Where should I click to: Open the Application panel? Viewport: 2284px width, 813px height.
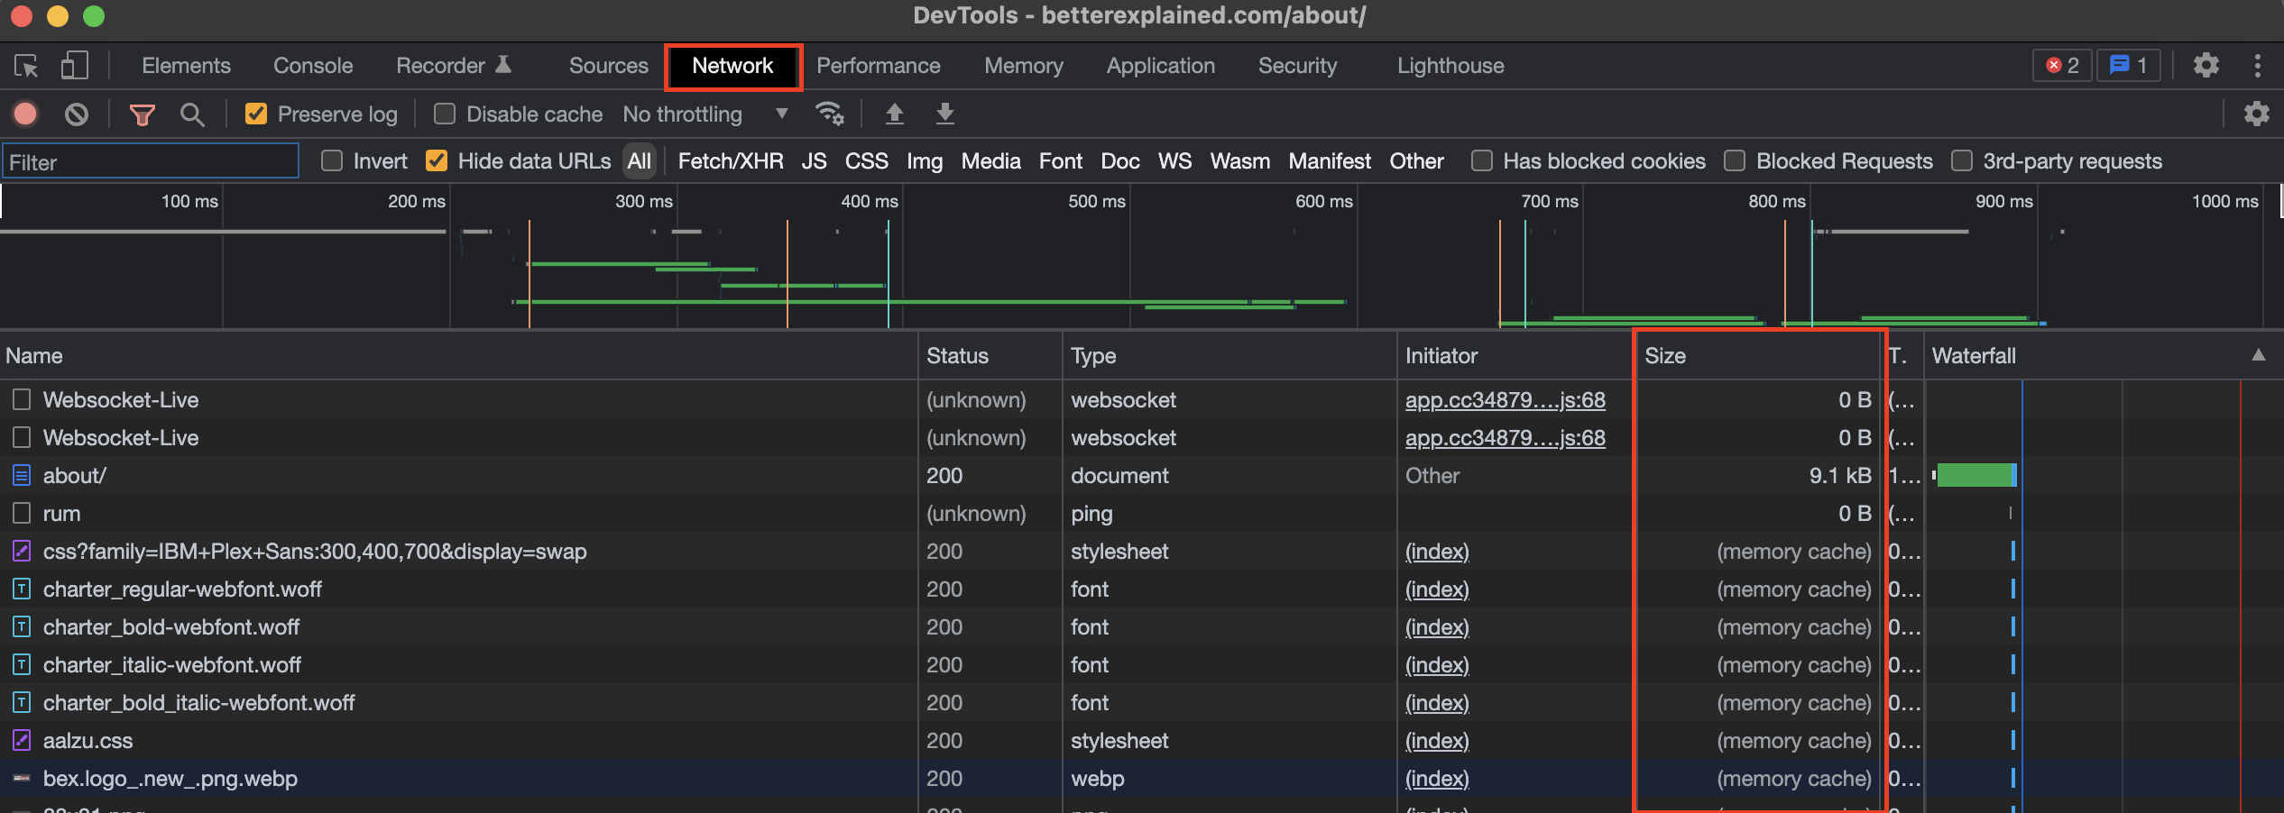(1160, 65)
